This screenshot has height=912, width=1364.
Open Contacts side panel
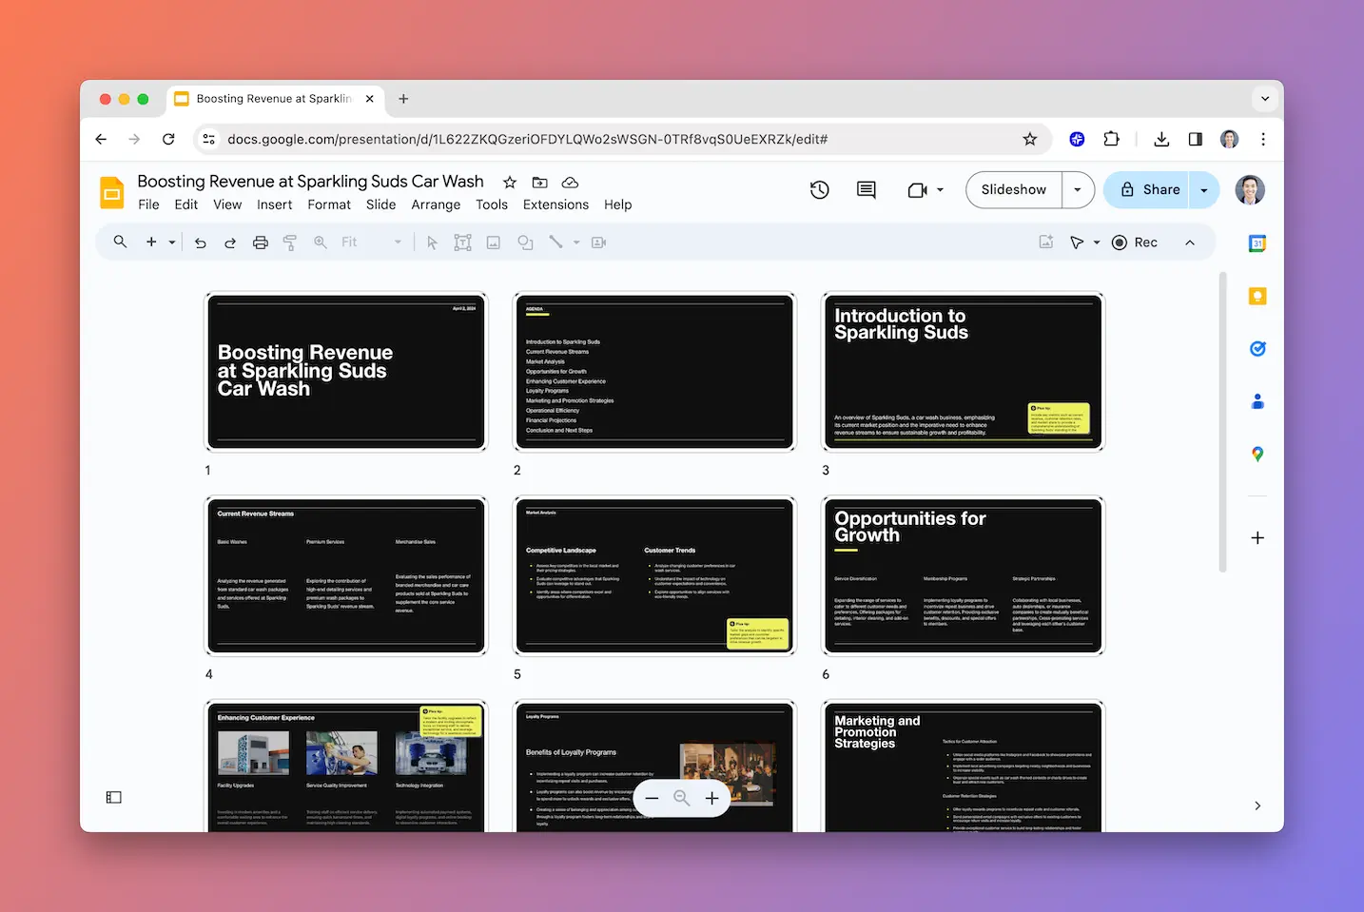pyautogui.click(x=1257, y=401)
